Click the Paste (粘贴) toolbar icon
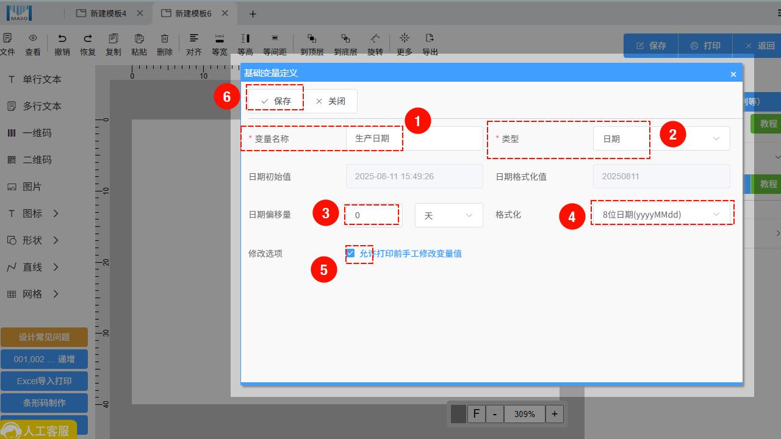The height and width of the screenshot is (439, 781). pos(139,39)
